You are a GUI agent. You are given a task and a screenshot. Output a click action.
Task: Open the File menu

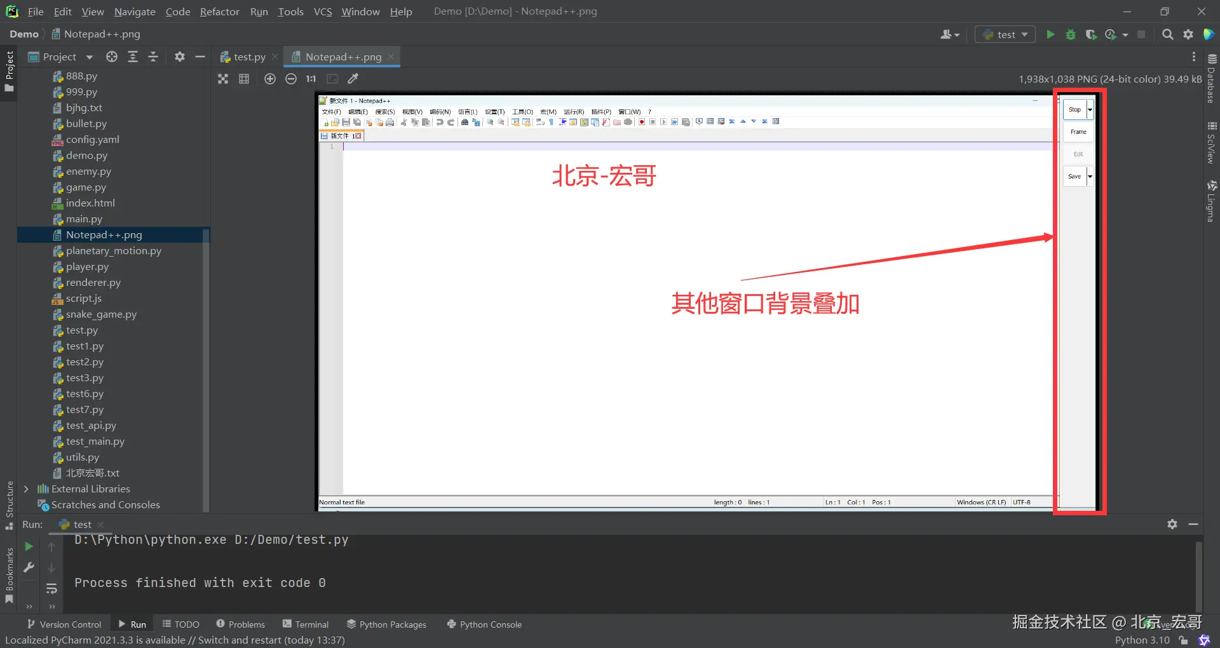36,11
